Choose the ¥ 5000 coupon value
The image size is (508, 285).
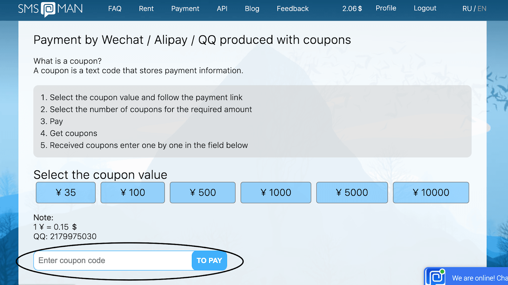coord(352,193)
